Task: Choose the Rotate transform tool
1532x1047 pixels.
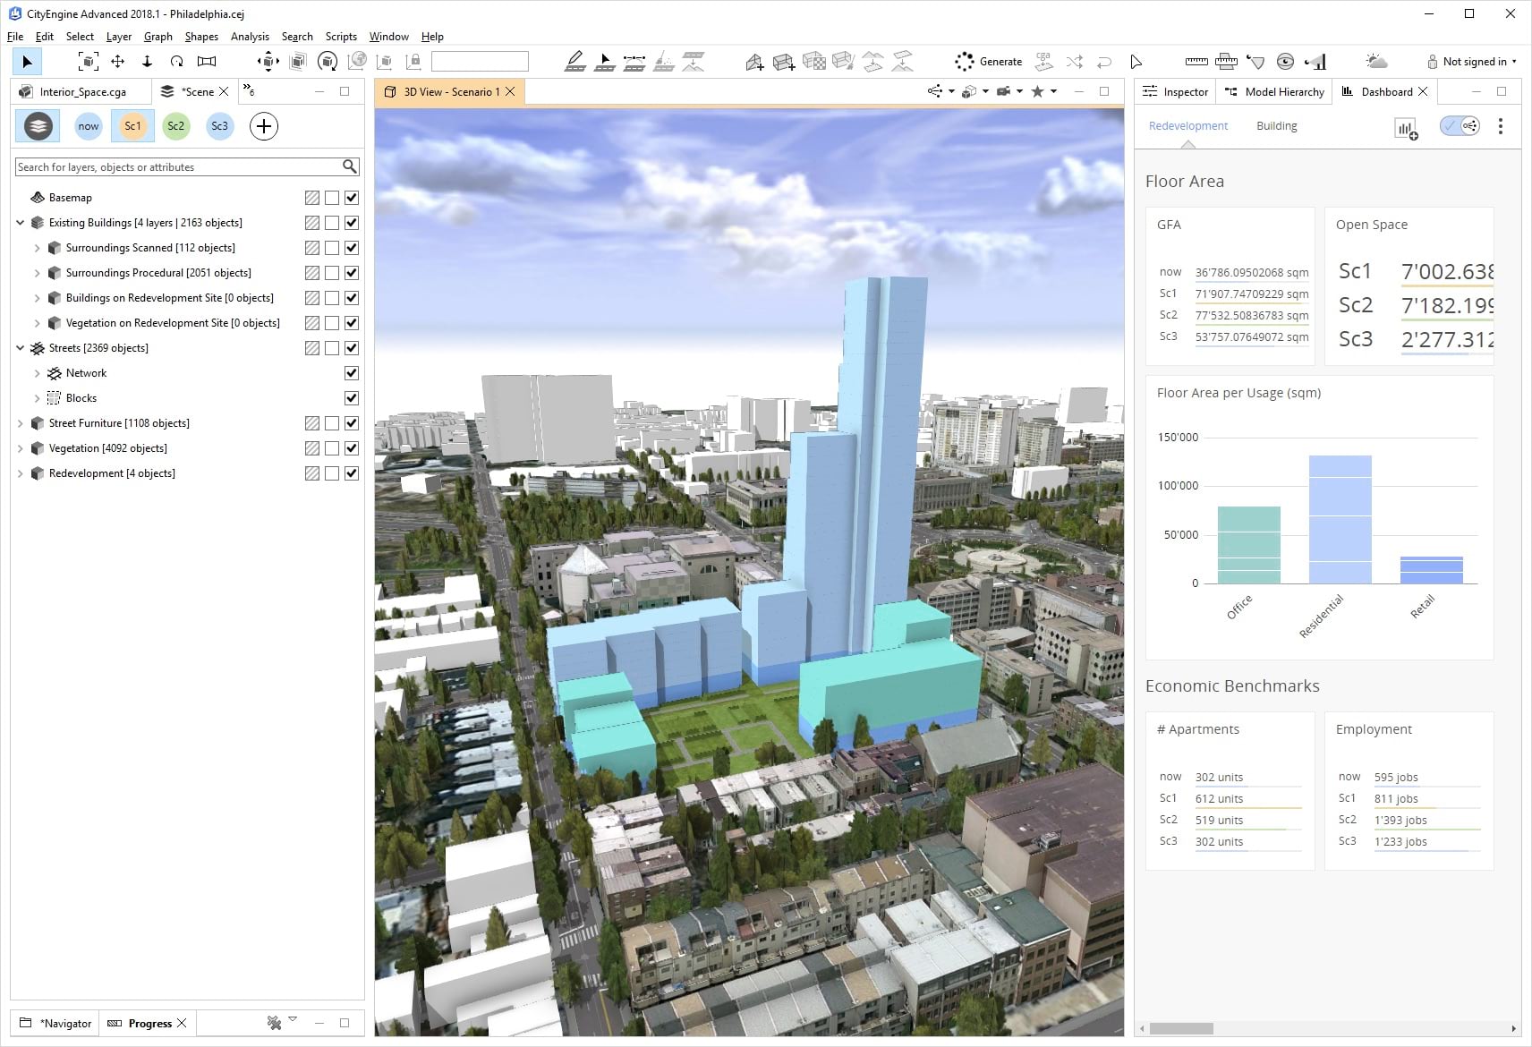Action: 177,62
